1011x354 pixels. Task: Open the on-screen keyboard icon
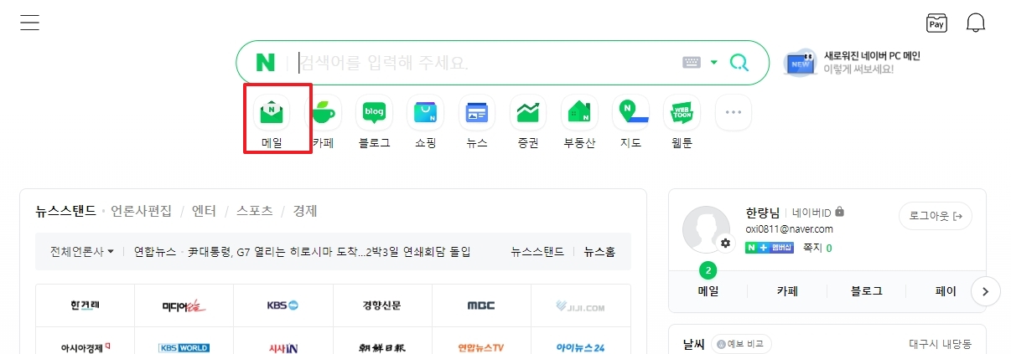(692, 63)
